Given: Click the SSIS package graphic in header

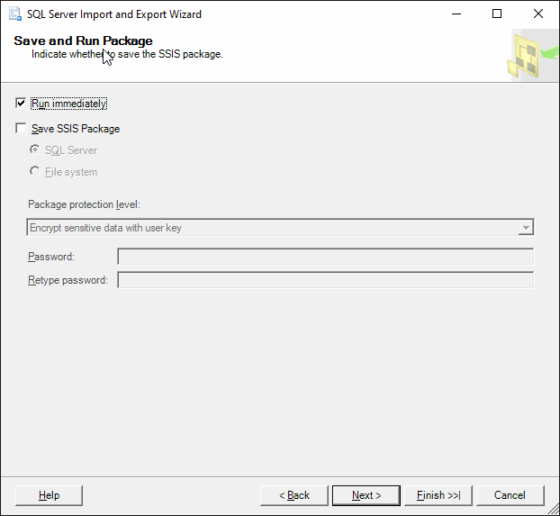Looking at the screenshot, I should click(533, 56).
